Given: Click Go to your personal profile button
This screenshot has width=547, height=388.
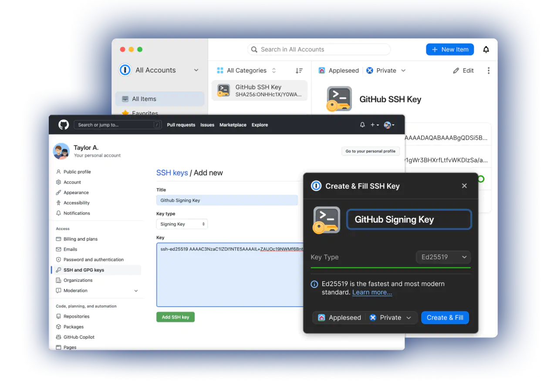Looking at the screenshot, I should (x=371, y=151).
